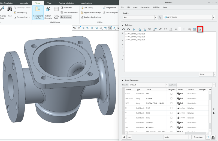The height and width of the screenshot is (141, 218).
Task: Enable Designate checkbox for the SIZE row
Action: click(x=171, y=103)
